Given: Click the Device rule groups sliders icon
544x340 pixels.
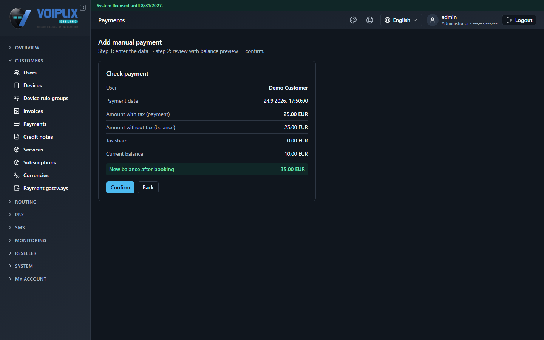Looking at the screenshot, I should (17, 98).
